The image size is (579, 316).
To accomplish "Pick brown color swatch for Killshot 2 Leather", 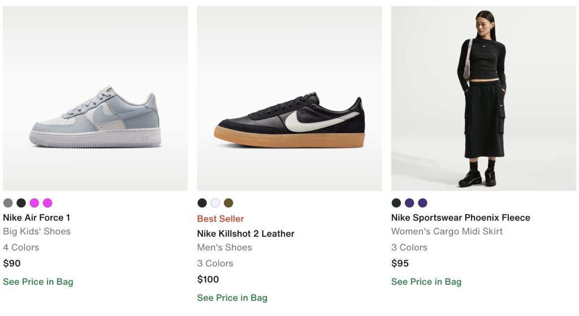I will coord(228,203).
